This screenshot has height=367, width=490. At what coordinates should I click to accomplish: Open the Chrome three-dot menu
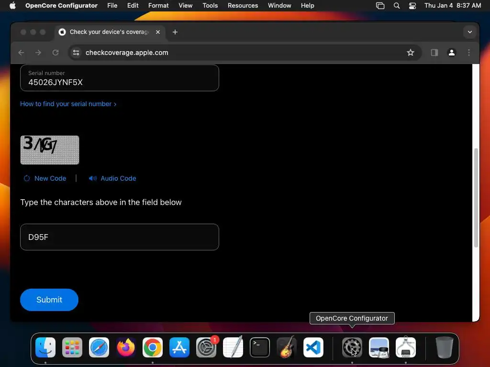point(469,53)
